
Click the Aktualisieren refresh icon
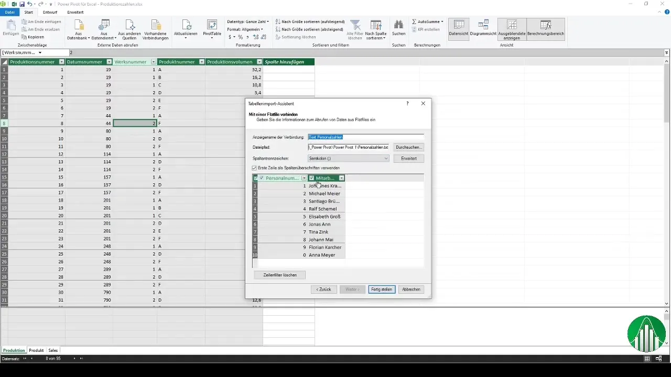tap(186, 24)
